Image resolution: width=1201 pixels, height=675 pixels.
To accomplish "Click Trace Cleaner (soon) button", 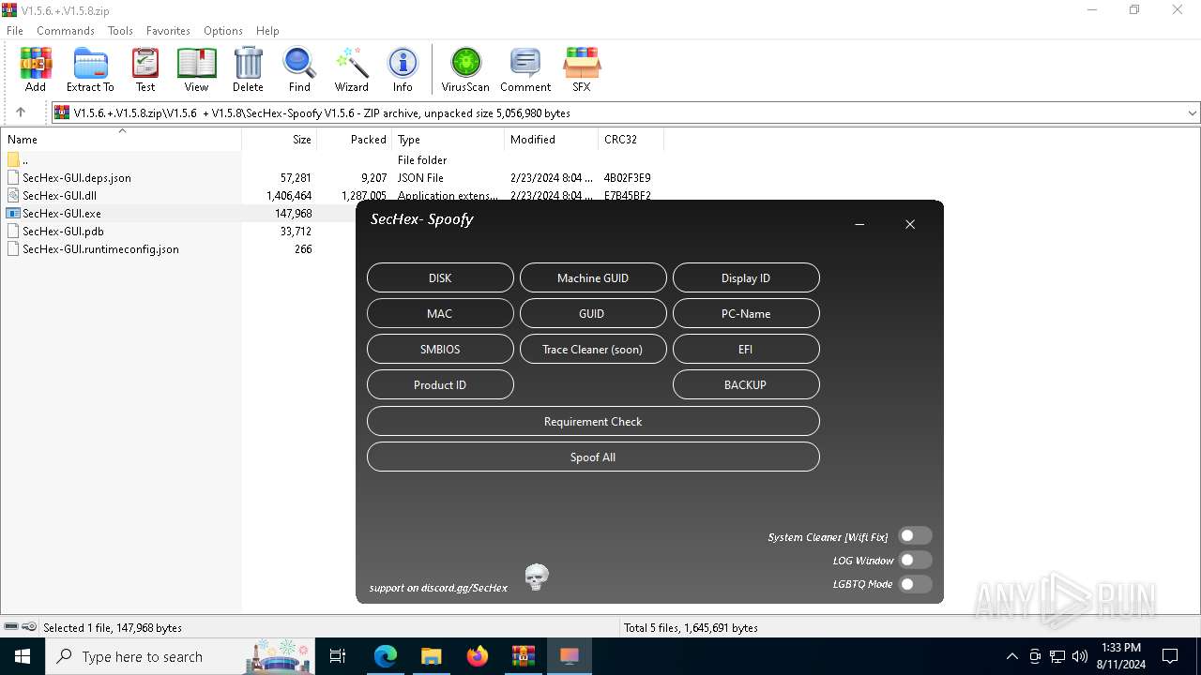I will [593, 349].
